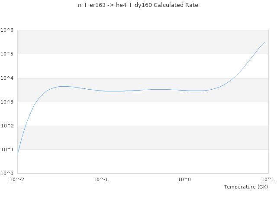277x208 pixels.
Task: Click the 10^2 y-axis tick label
Action: coord(7,126)
